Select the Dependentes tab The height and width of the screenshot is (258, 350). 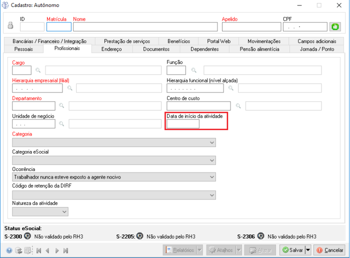pos(204,49)
